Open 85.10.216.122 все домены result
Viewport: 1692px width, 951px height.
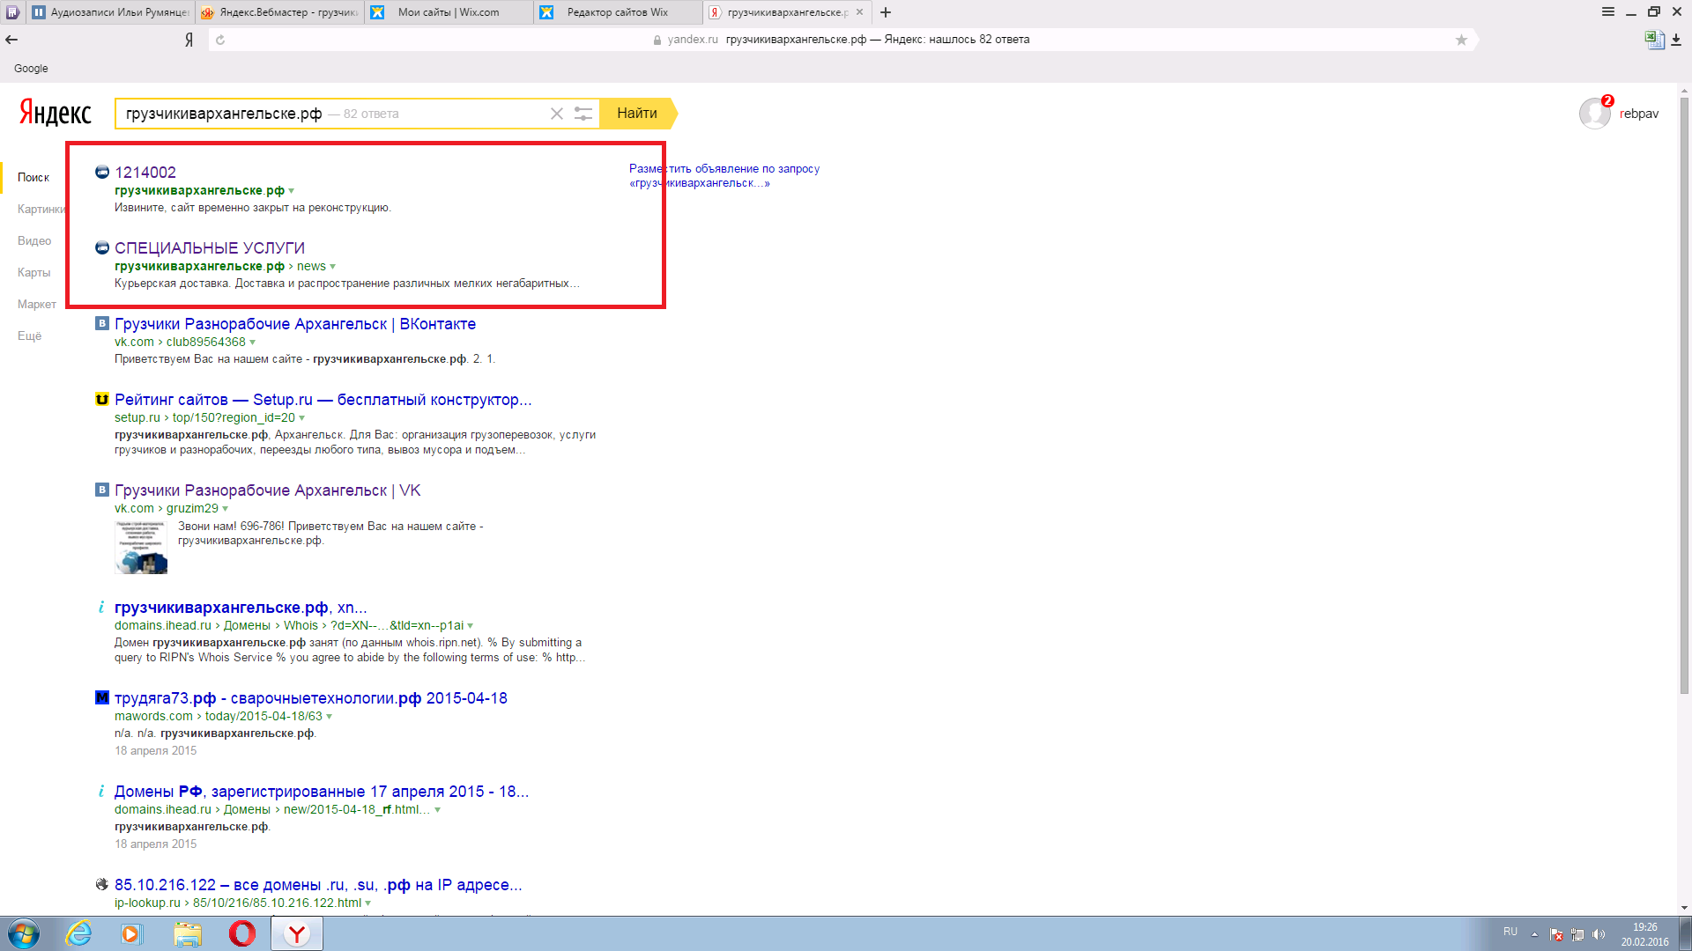[x=318, y=885]
